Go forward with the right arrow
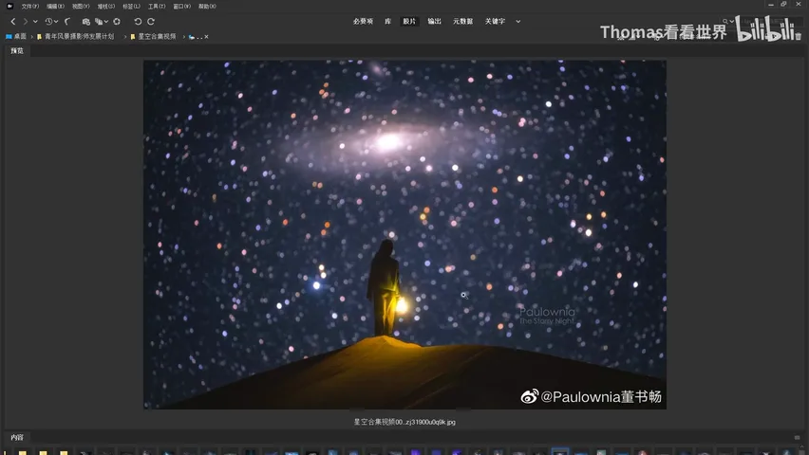This screenshot has width=809, height=455. click(x=26, y=22)
